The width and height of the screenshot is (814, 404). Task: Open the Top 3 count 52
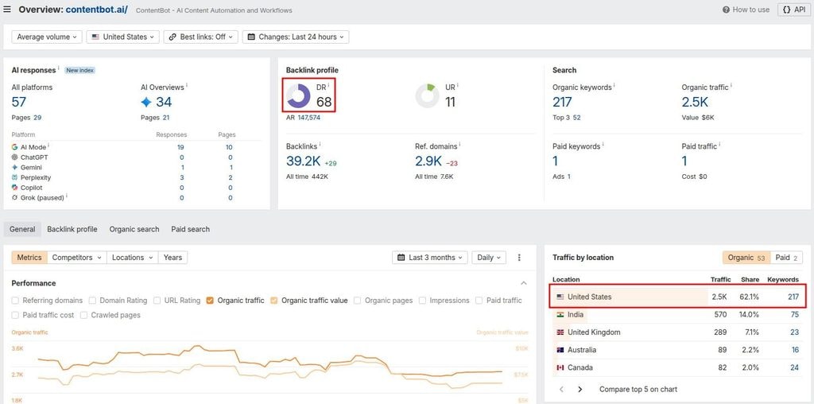pyautogui.click(x=577, y=118)
